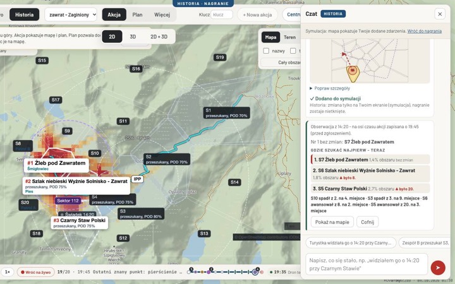Follow the 'Wróć do nagrania' link
455x284 pixels.
pos(425,31)
